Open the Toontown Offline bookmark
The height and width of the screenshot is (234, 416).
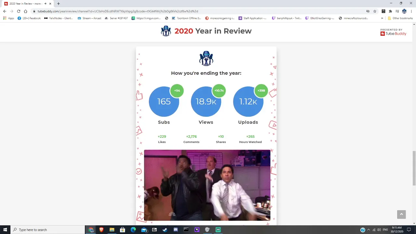pyautogui.click(x=186, y=18)
